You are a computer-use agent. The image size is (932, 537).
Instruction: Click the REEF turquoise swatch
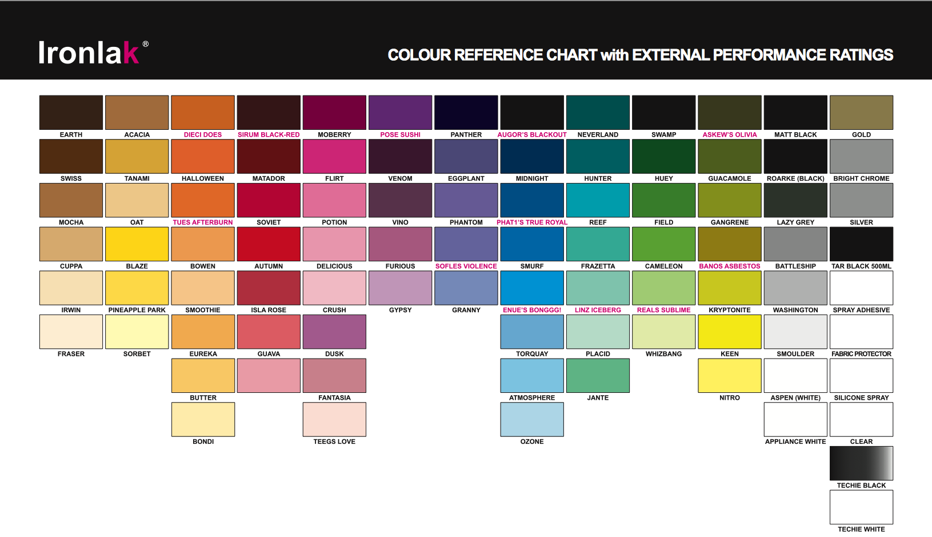tap(598, 200)
